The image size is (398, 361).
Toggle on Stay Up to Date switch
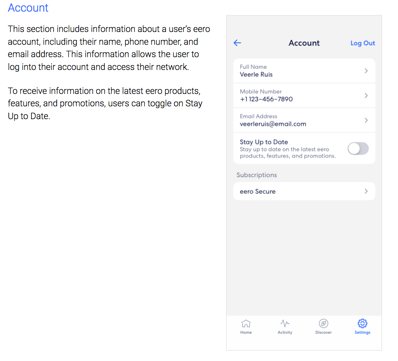pos(358,148)
